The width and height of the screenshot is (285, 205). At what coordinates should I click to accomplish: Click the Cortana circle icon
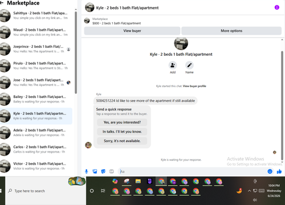pyautogui.click(x=92, y=191)
